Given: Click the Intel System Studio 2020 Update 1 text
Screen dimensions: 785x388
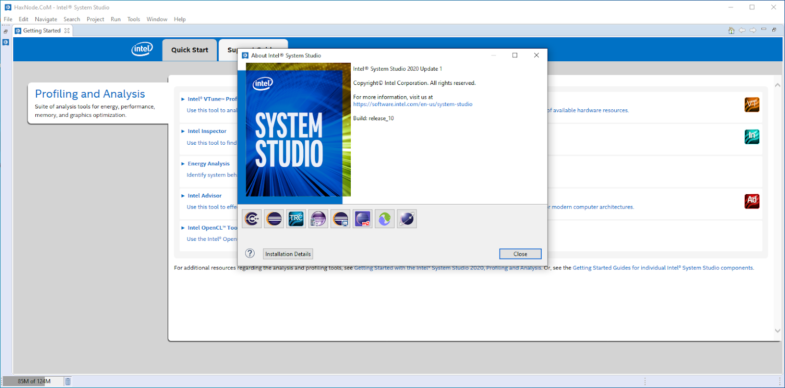Looking at the screenshot, I should pyautogui.click(x=397, y=69).
